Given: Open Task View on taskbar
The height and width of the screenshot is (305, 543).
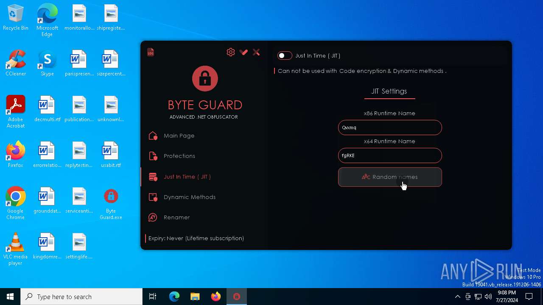Looking at the screenshot, I should [x=153, y=297].
